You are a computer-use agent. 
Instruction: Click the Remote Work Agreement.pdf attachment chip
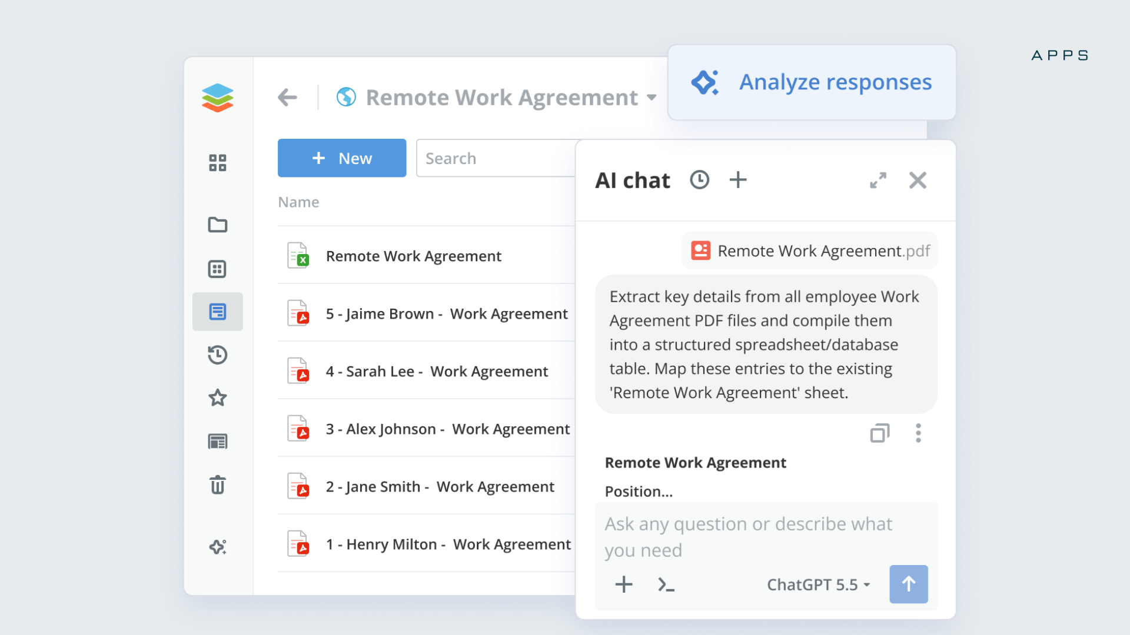point(810,251)
